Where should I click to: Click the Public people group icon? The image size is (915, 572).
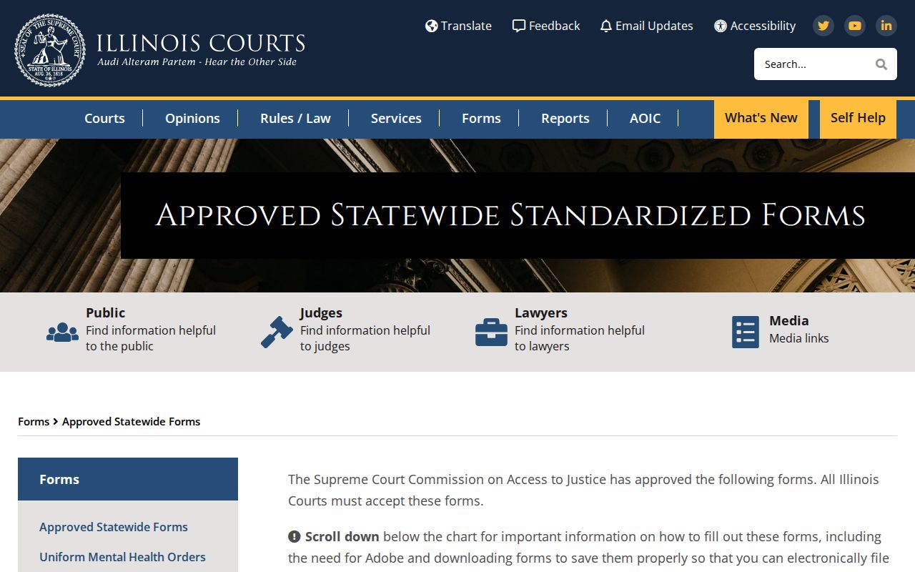coord(63,332)
